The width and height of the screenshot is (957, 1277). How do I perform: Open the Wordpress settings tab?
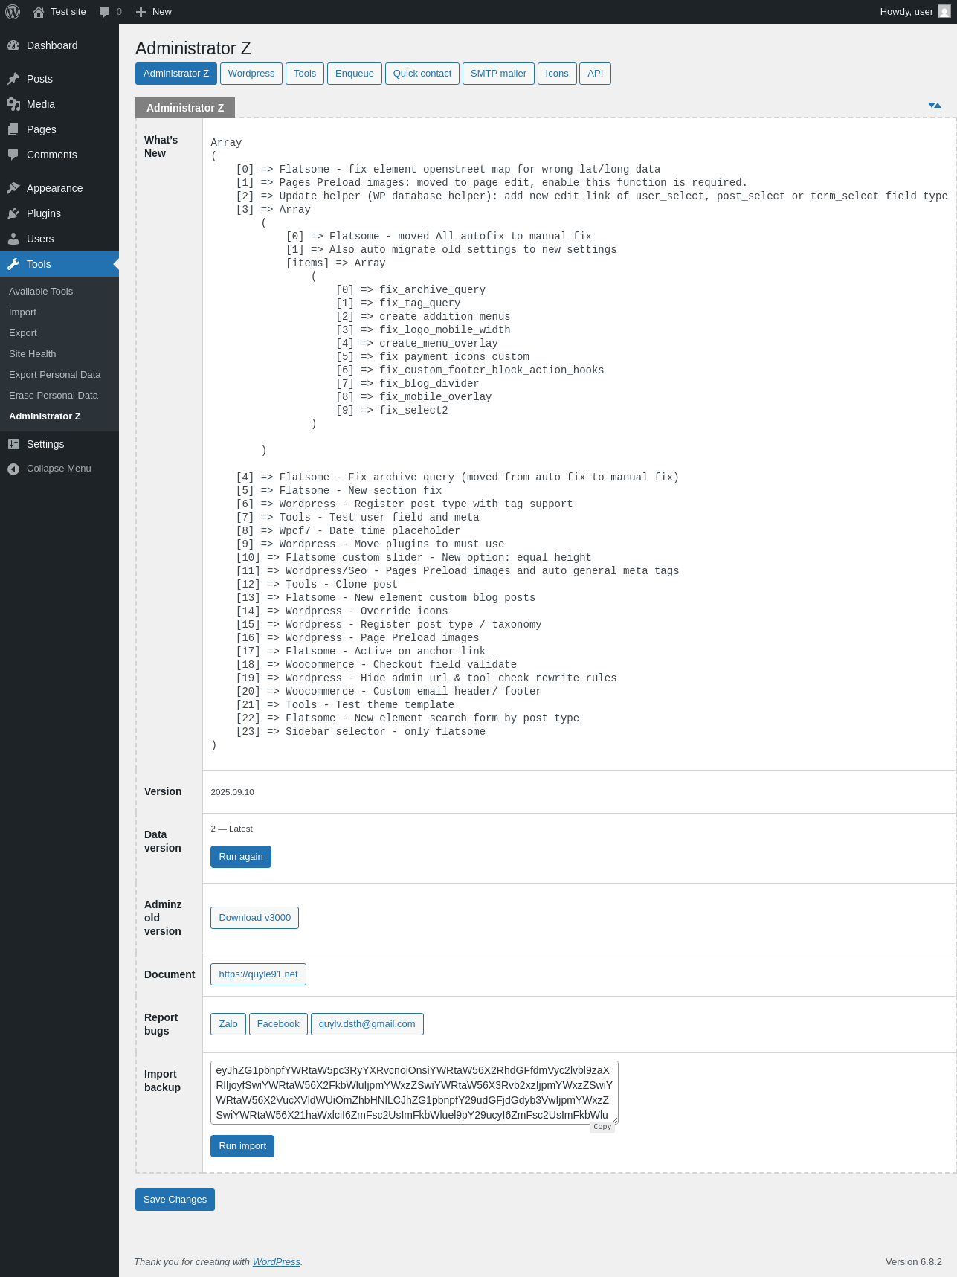click(x=251, y=74)
